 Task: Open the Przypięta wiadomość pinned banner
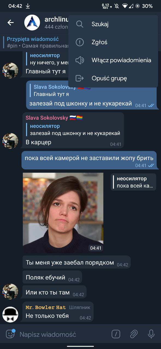35,42
